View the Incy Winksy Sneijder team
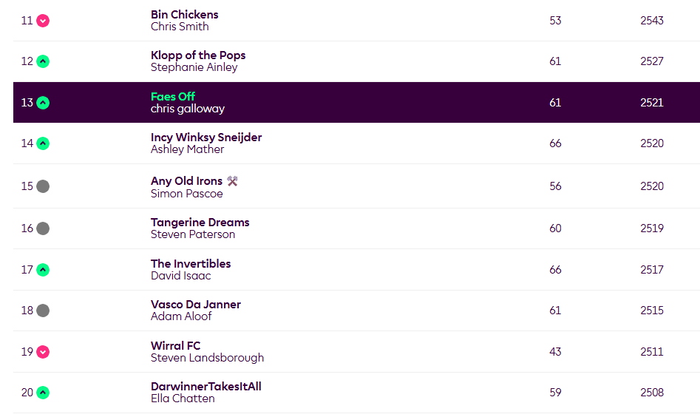This screenshot has width=700, height=417. (205, 138)
